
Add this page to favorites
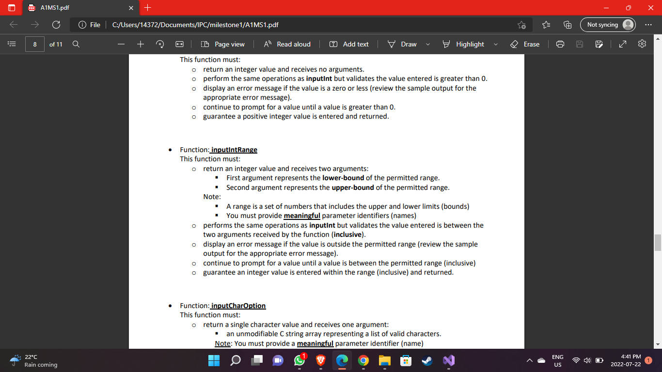click(x=521, y=25)
